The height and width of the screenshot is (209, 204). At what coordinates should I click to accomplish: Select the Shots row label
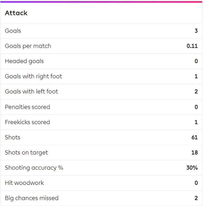pyautogui.click(x=12, y=137)
